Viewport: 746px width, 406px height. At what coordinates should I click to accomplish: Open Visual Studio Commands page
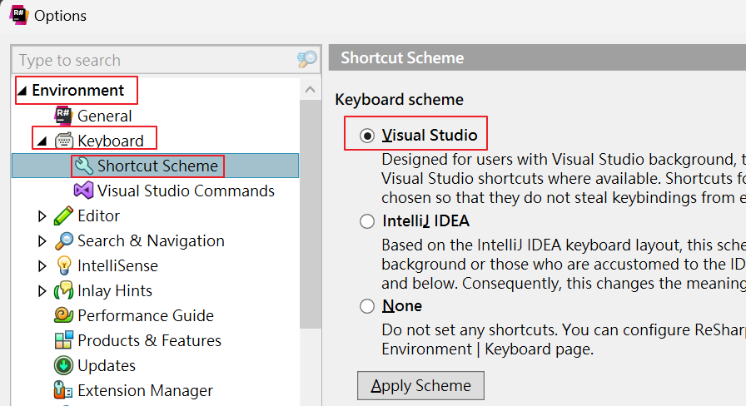click(x=186, y=191)
